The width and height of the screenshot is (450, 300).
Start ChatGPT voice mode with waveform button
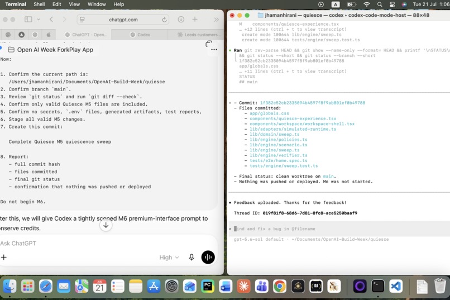(208, 257)
